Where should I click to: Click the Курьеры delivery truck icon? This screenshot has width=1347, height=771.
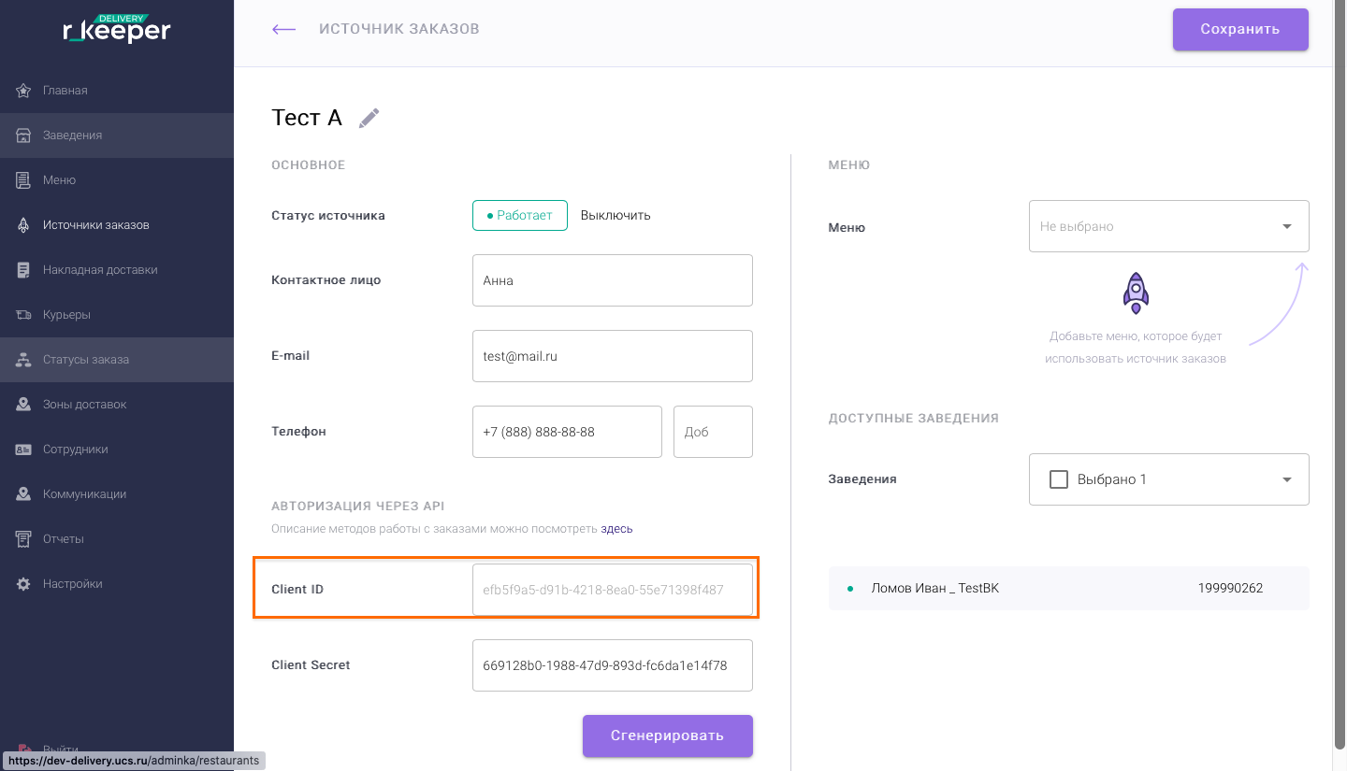pyautogui.click(x=24, y=315)
